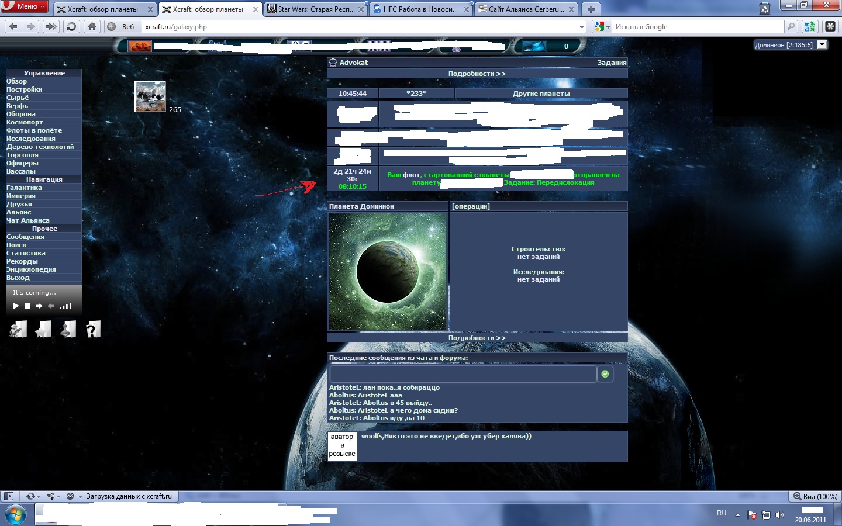Send chat message with green check button
Screen dimensions: 842x526
point(605,374)
